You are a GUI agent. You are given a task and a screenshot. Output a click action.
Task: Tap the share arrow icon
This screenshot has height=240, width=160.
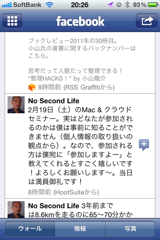[x=147, y=21]
